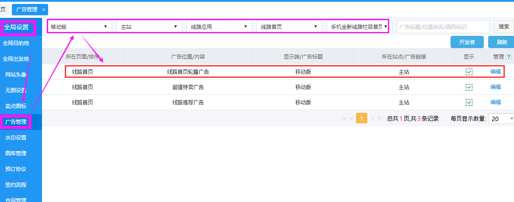Open the per-page count dropdown showing 20
Image resolution: width=514 pixels, height=202 pixels.
coord(502,118)
